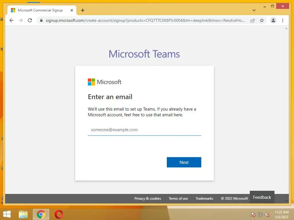Open File Explorer from taskbar

tap(23, 214)
